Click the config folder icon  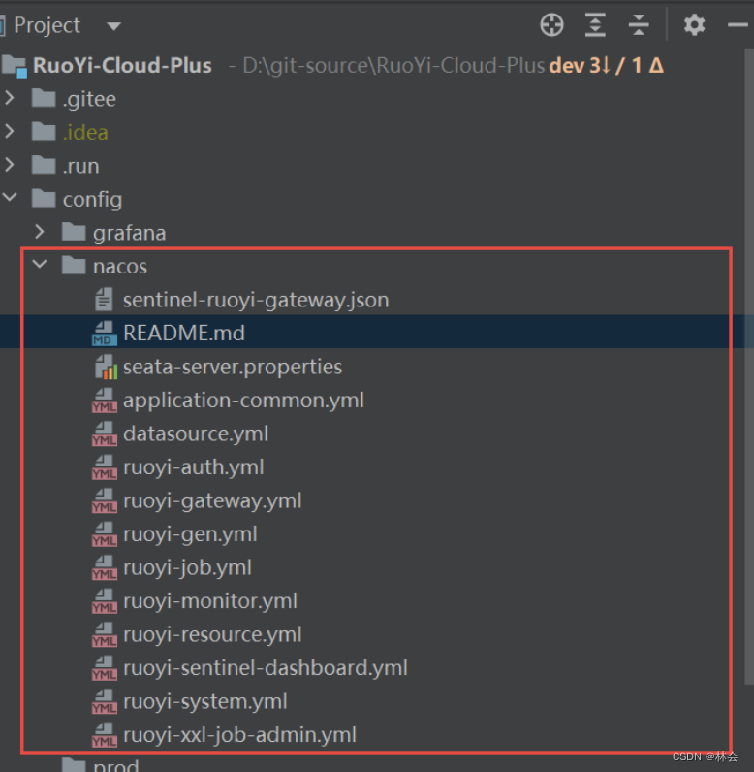[44, 199]
